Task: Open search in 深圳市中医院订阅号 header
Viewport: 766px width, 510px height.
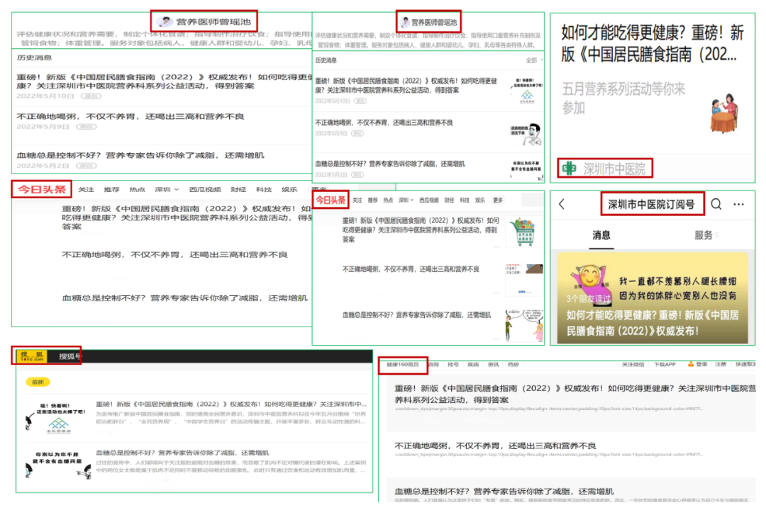Action: [x=716, y=205]
